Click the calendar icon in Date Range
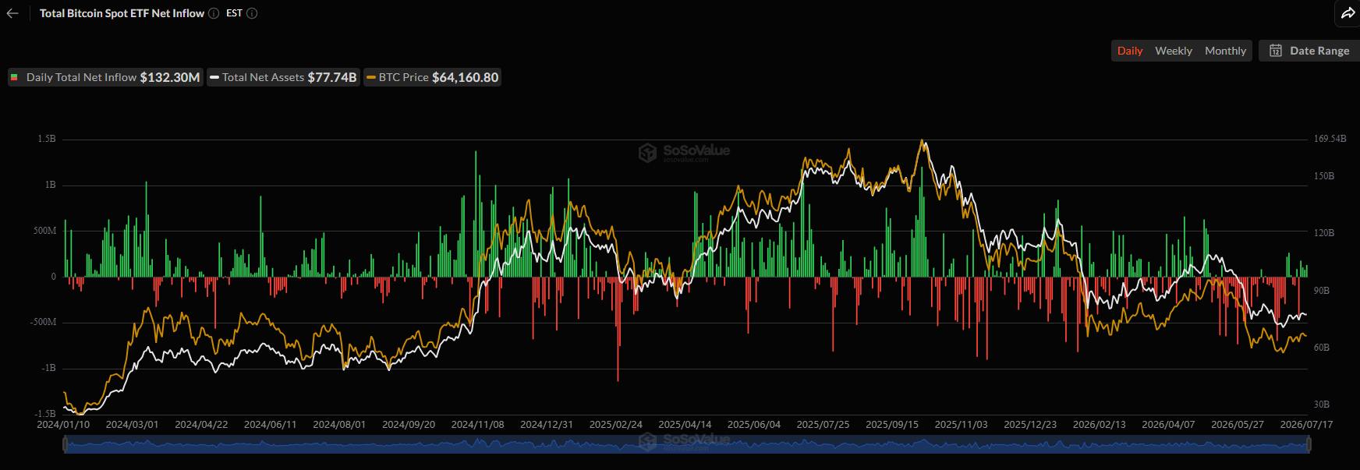 point(1276,51)
